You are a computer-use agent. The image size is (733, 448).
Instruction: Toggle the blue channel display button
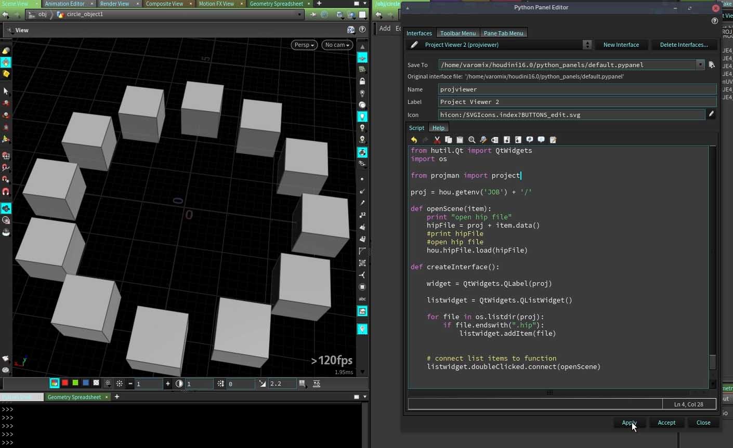86,383
